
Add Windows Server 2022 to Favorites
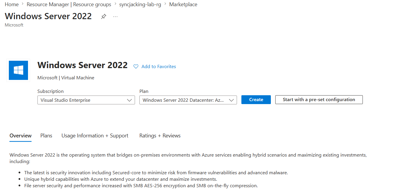pos(159,67)
